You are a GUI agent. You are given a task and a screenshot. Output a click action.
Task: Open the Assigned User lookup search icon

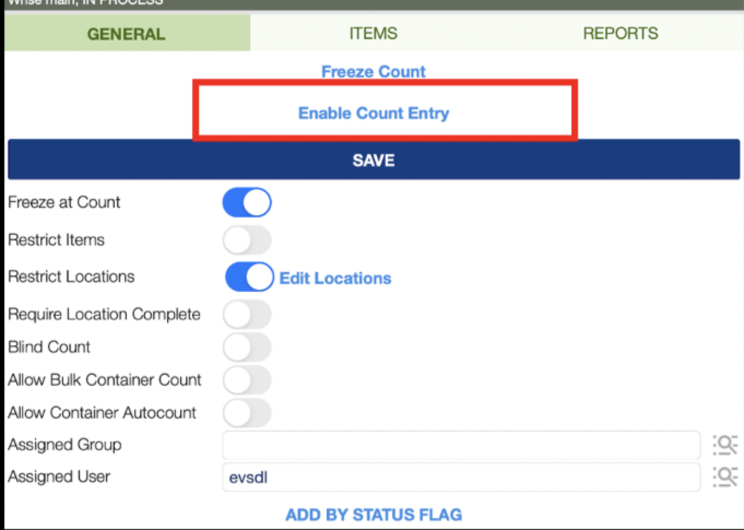click(725, 477)
